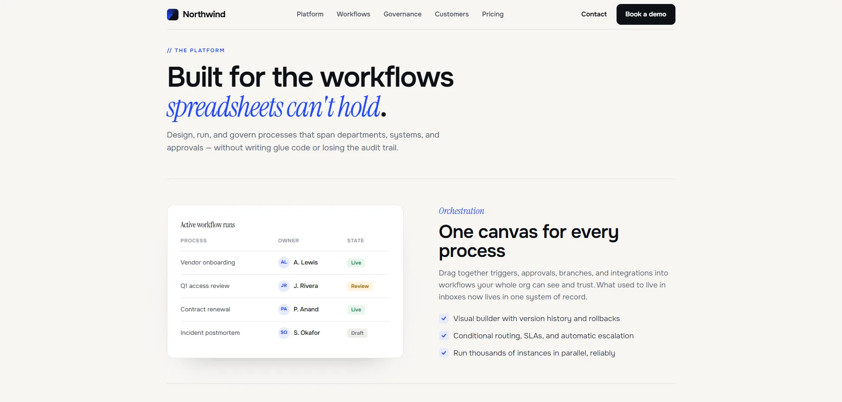Click the checkmark beside Visual builder feature
Viewport: 842px width, 402px height.
pos(444,318)
